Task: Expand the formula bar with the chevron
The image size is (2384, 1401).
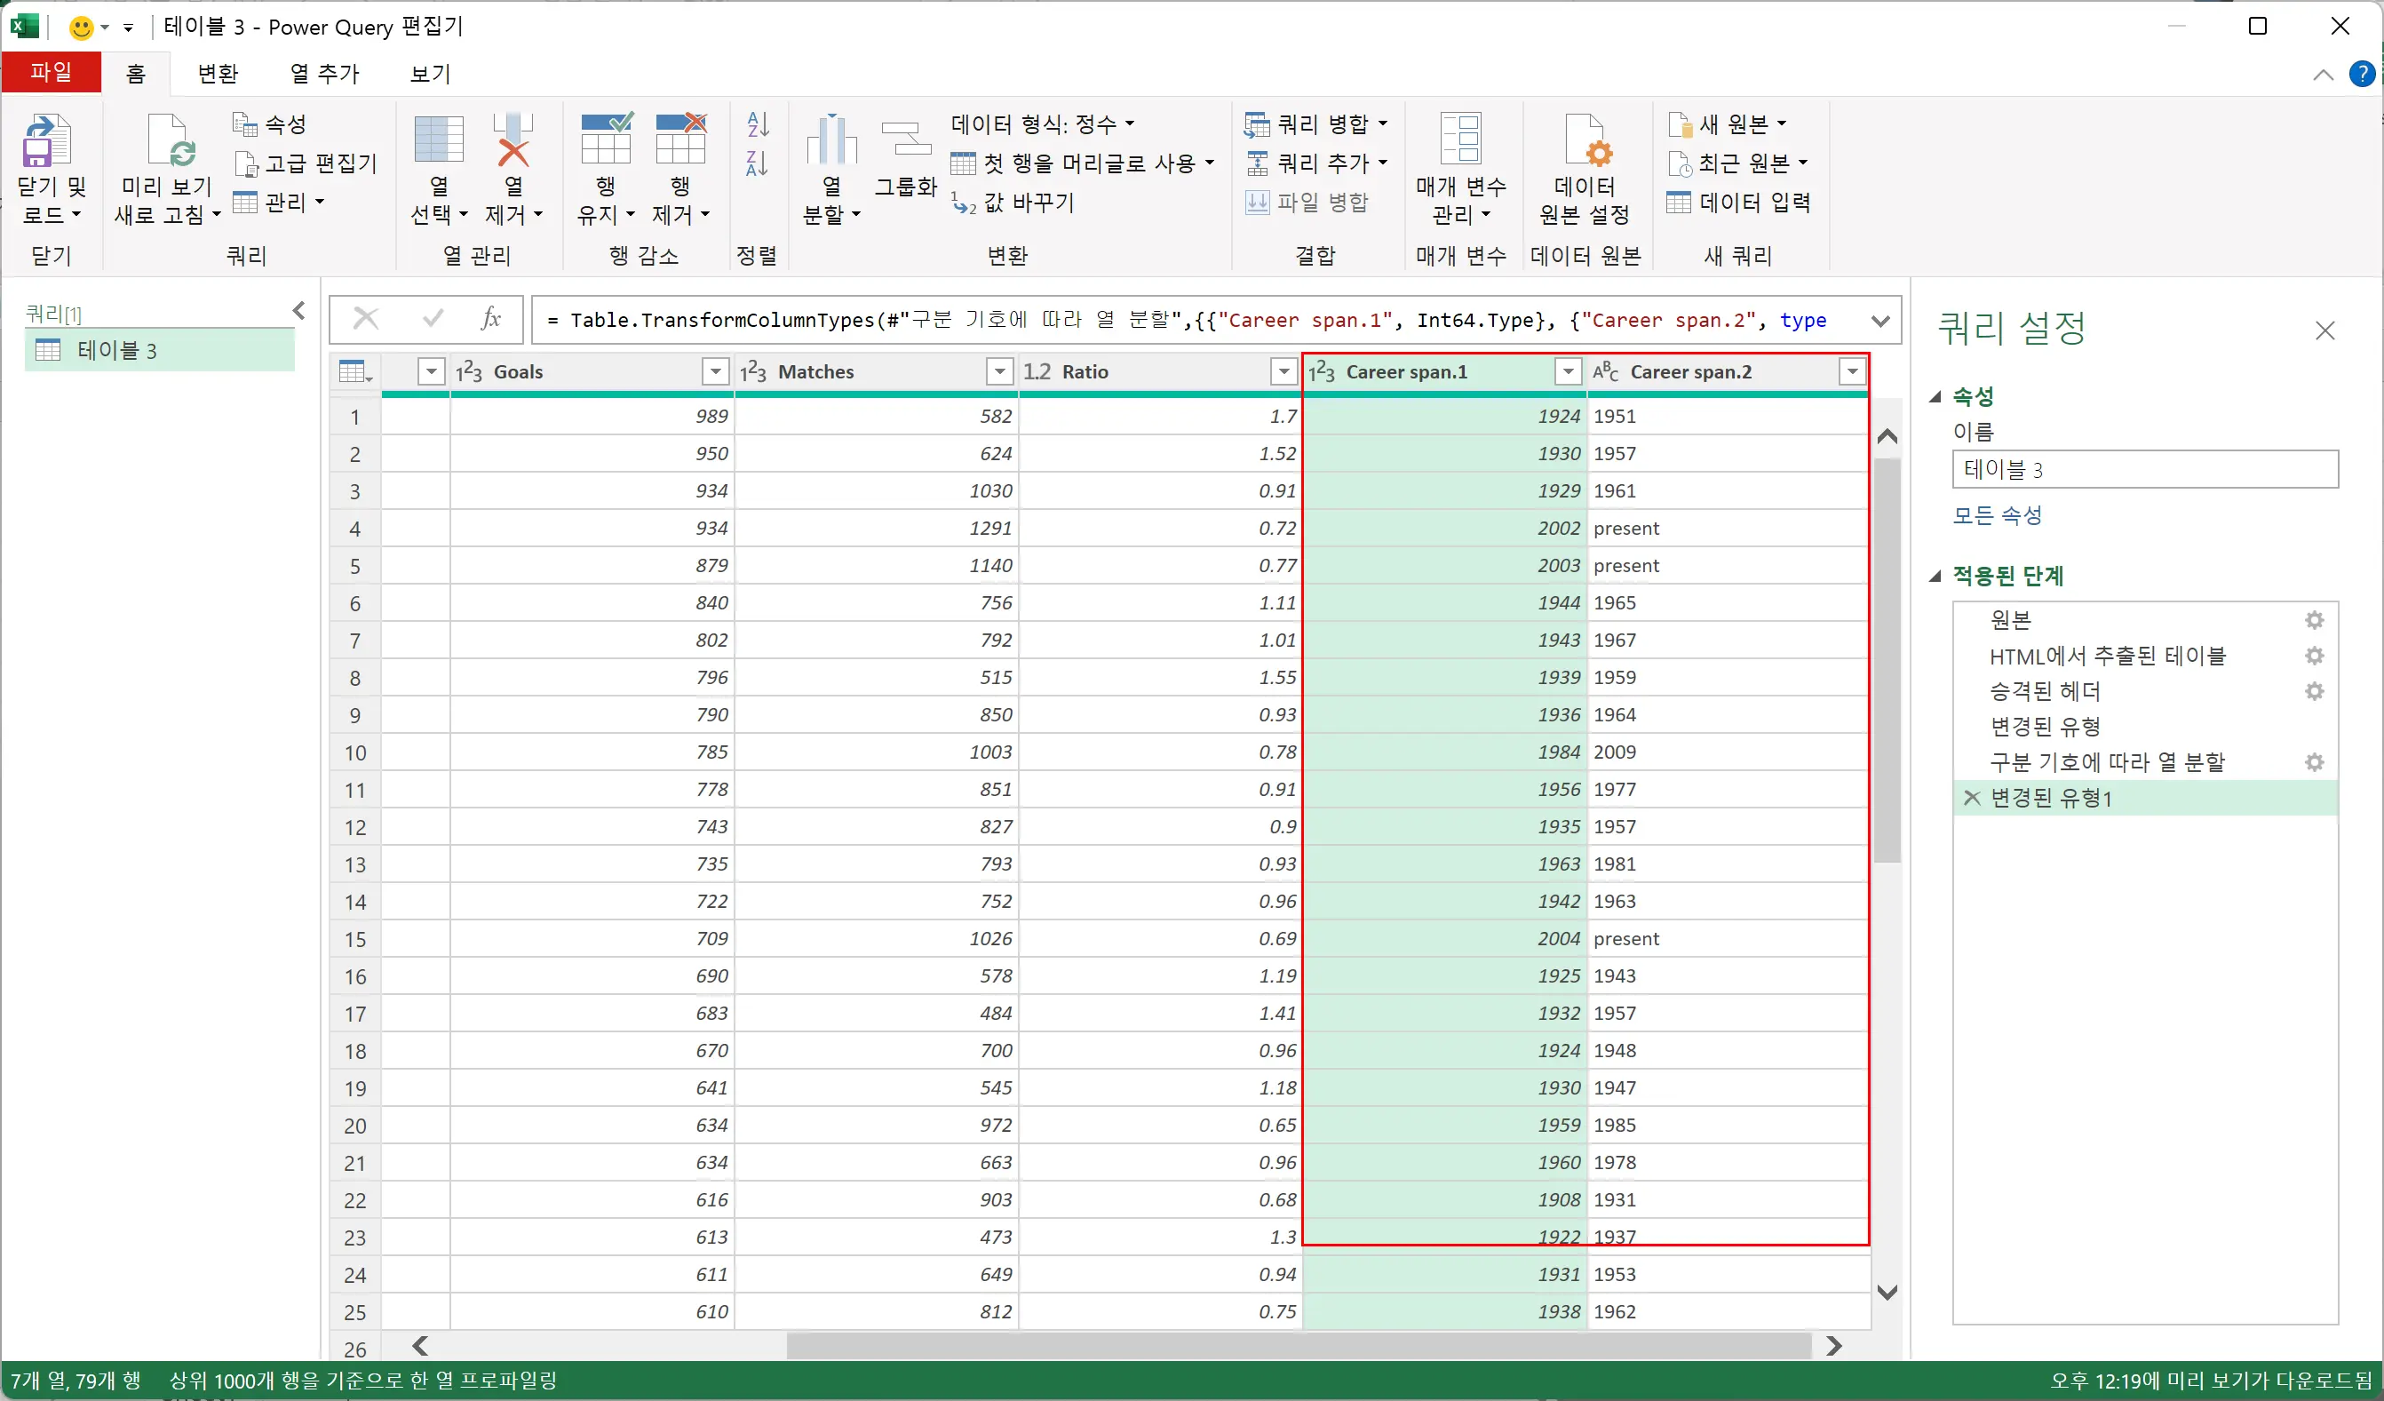Action: coord(1881,320)
